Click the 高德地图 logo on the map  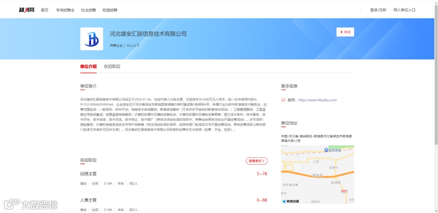tap(291, 201)
